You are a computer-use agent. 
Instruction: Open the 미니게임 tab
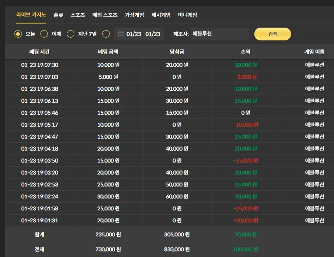pos(187,15)
